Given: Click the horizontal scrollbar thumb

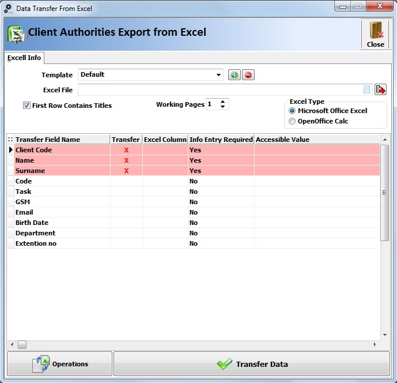Looking at the screenshot, I should (22, 344).
